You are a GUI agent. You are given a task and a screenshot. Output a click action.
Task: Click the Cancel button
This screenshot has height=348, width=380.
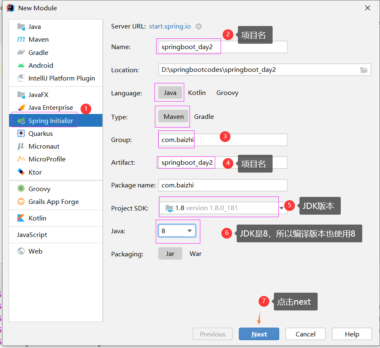pos(305,334)
